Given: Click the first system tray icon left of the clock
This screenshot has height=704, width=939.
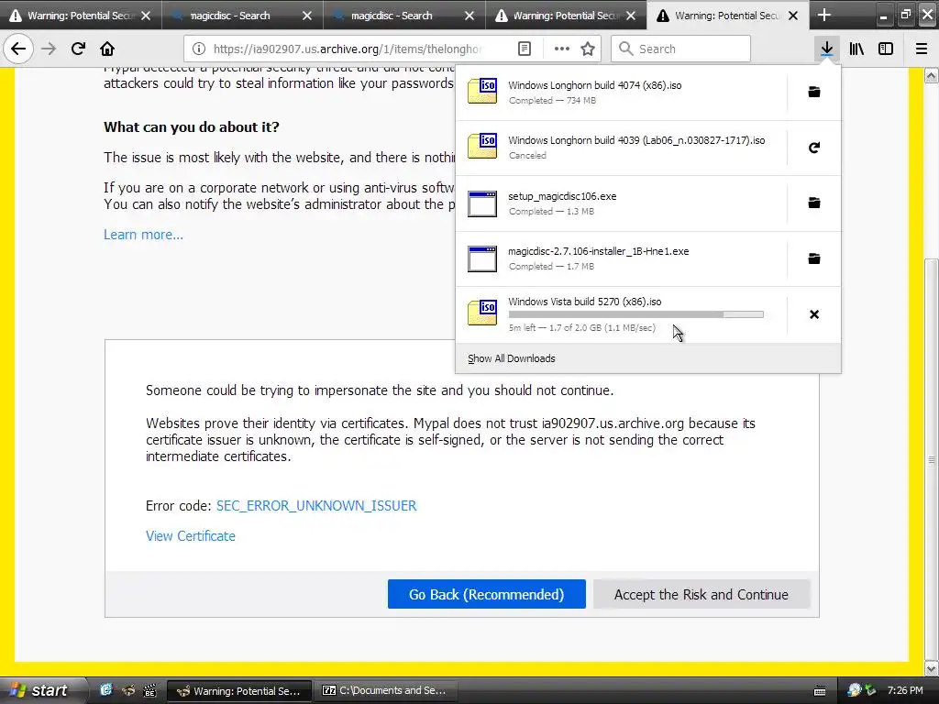Looking at the screenshot, I should point(855,690).
